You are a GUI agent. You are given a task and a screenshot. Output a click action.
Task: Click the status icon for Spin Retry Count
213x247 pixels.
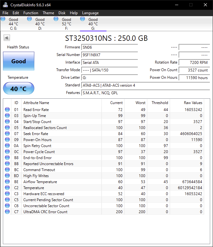click(7, 145)
